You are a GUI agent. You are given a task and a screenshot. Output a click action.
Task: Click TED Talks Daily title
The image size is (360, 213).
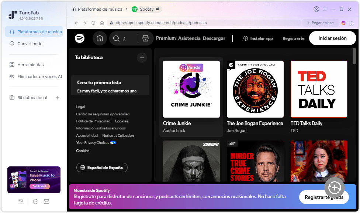coord(307,124)
